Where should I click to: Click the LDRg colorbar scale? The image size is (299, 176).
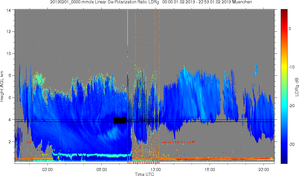pos(284,86)
